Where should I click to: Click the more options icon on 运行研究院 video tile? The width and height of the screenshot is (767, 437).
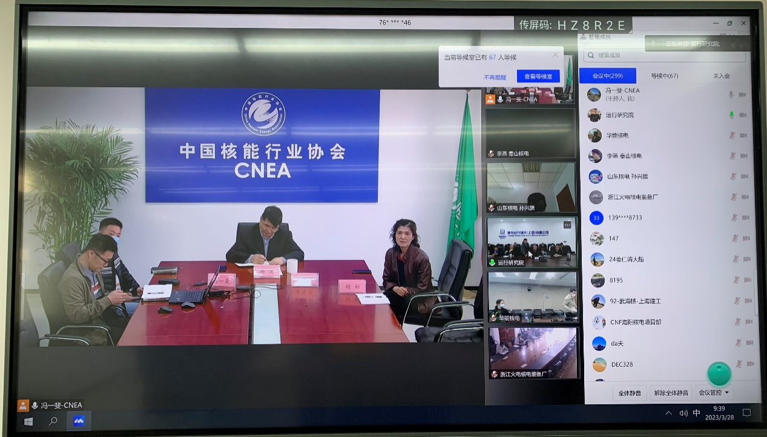click(567, 225)
